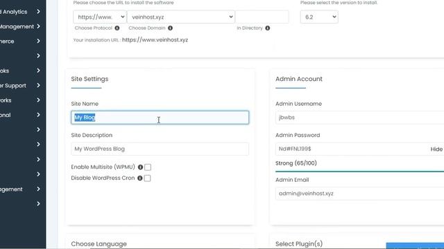Viewport: 444px width, 249px height.
Task: Click Hide next to the admin password
Action: click(x=436, y=149)
